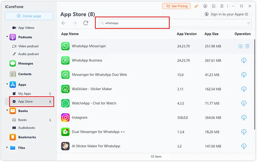Image resolution: width=257 pixels, height=162 pixels.
Task: Collapse the Apps tree section
Action: point(7,84)
